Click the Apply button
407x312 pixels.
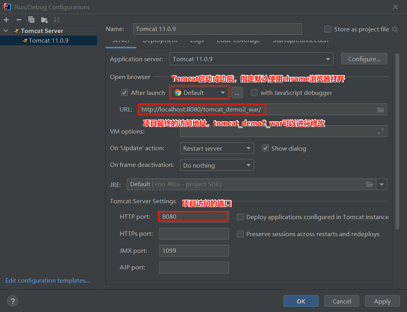tap(382, 301)
